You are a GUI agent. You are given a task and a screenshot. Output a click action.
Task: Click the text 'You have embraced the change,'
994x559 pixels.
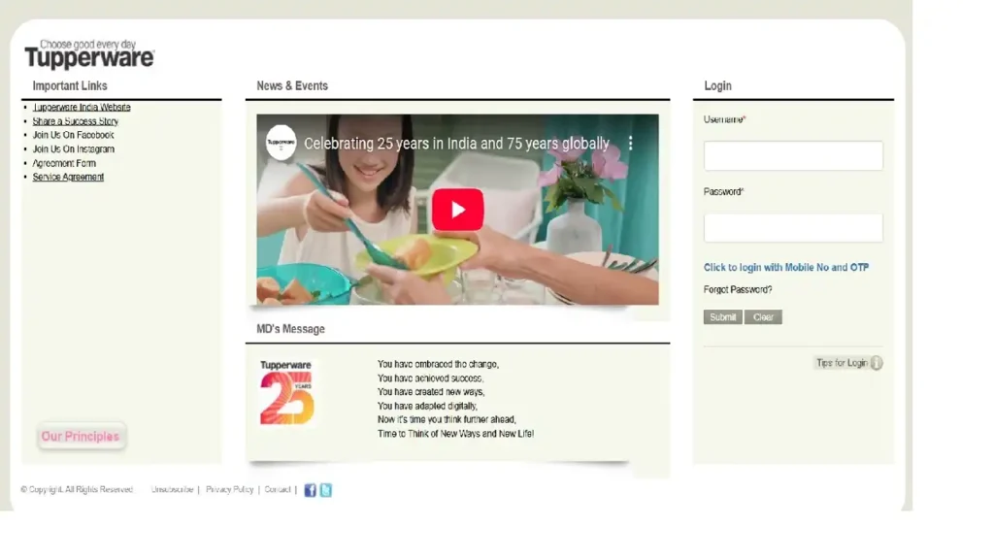point(438,364)
